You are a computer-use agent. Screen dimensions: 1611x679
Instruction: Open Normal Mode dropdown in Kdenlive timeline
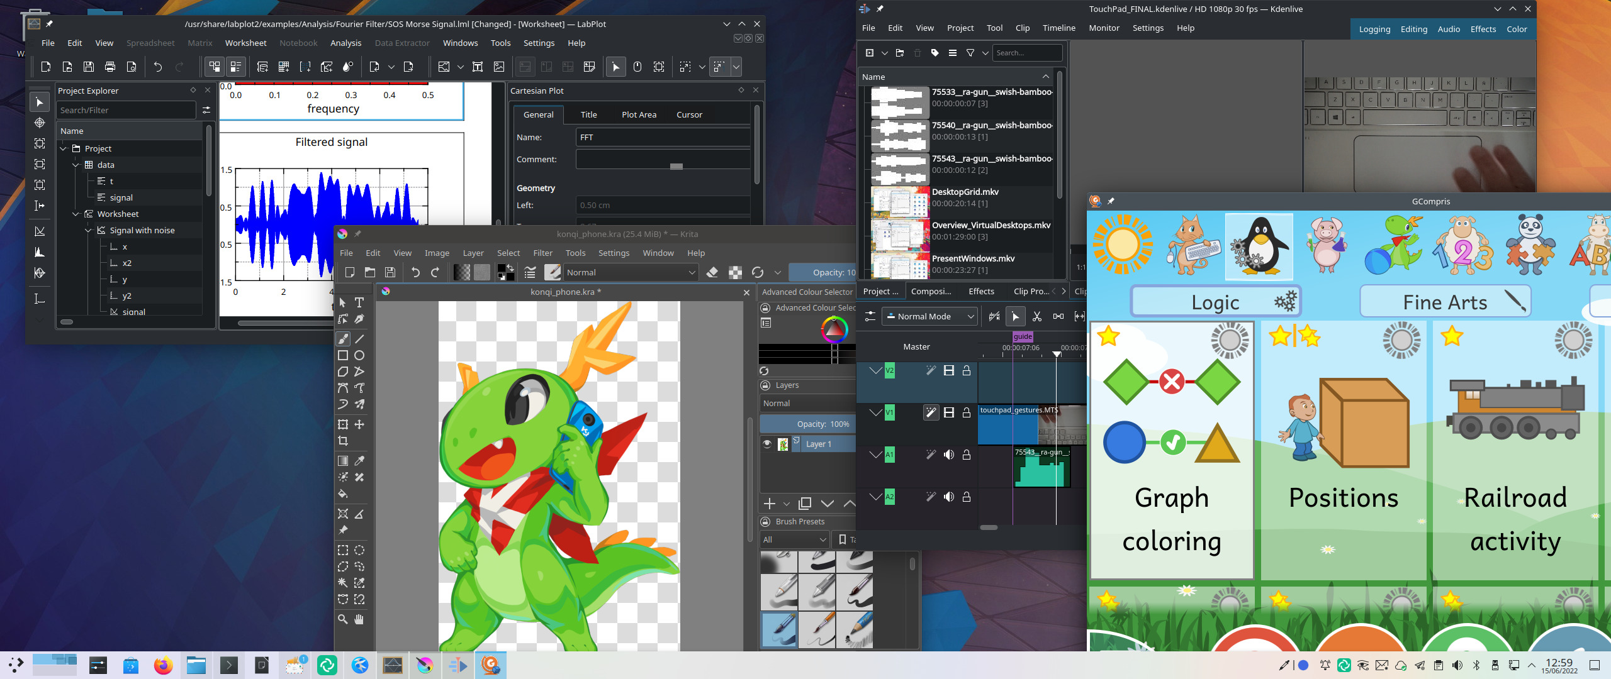click(x=929, y=316)
